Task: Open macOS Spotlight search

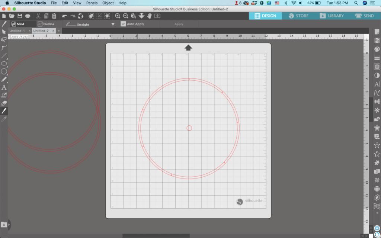Action: [356, 3]
